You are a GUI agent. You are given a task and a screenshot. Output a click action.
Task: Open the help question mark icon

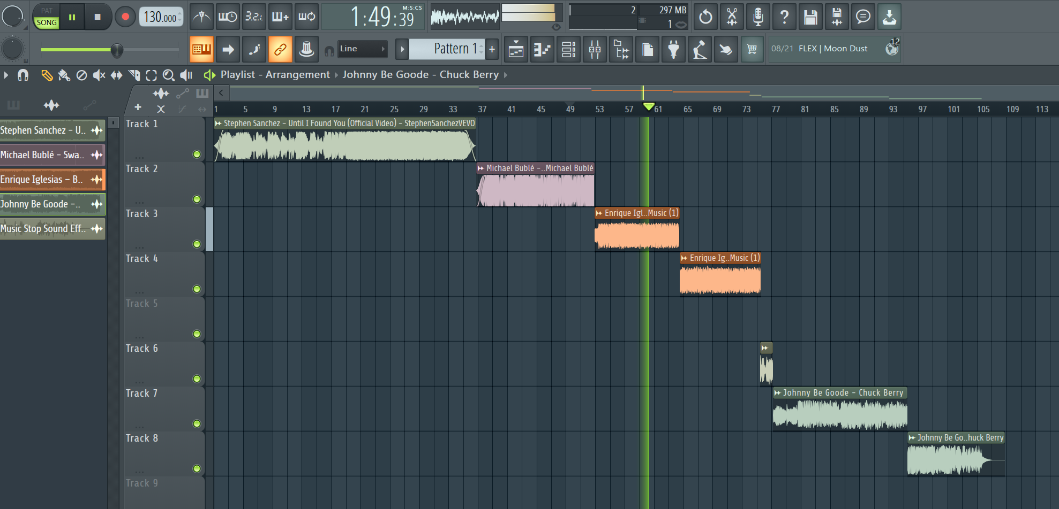pos(784,17)
